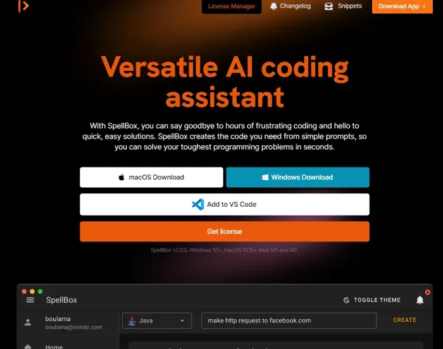
Task: Open the Snippets page
Action: click(343, 6)
